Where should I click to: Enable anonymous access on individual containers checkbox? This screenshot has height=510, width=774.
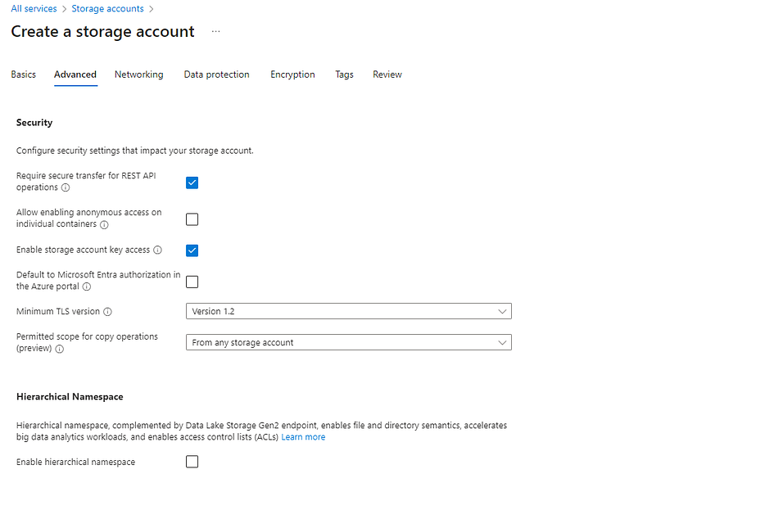(192, 219)
